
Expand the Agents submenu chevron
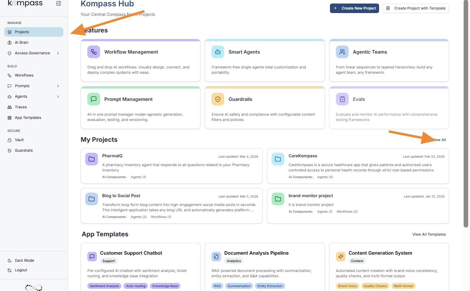pos(58,97)
